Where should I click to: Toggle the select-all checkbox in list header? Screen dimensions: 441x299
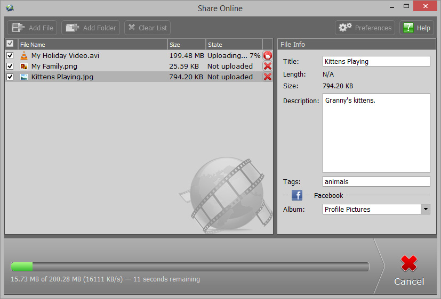point(10,44)
